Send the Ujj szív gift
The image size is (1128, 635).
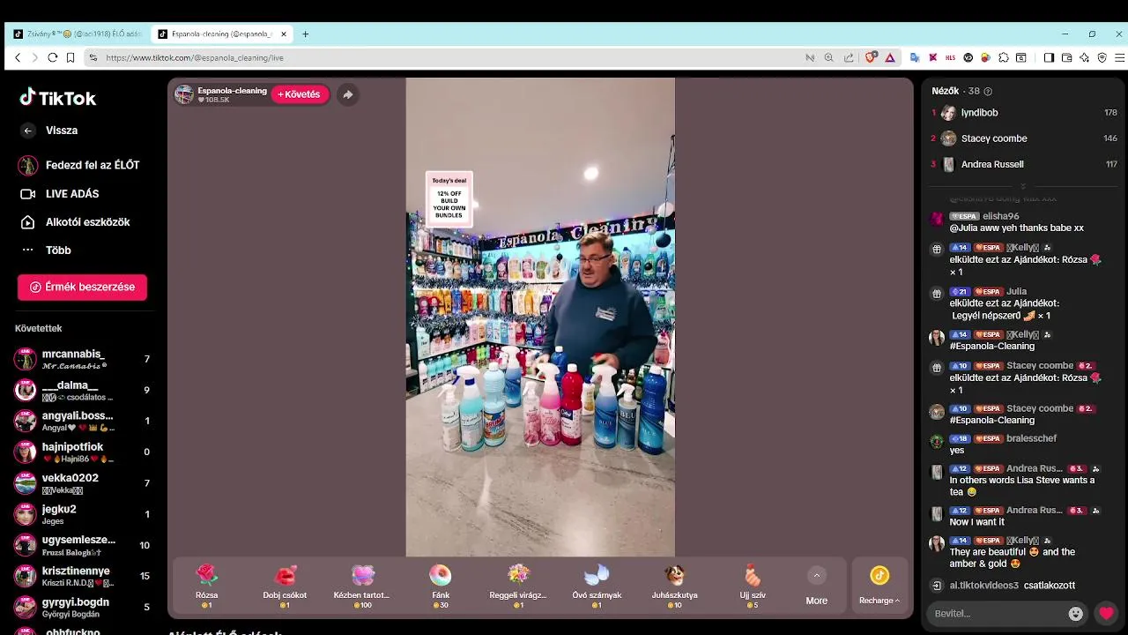[x=752, y=586]
